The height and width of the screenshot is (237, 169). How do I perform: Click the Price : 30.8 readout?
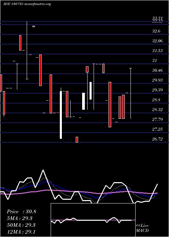21,212
